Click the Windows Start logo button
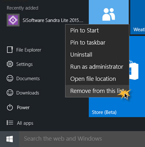Image resolution: width=145 pixels, height=147 pixels. (9, 139)
